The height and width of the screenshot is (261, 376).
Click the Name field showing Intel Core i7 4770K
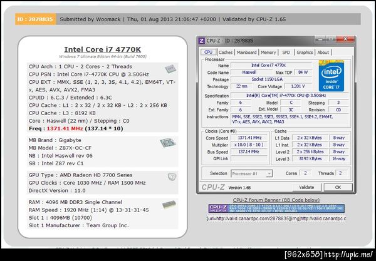tap(271, 65)
